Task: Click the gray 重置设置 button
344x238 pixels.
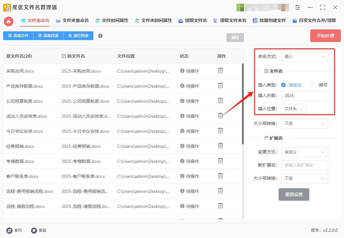Action: 294,194
